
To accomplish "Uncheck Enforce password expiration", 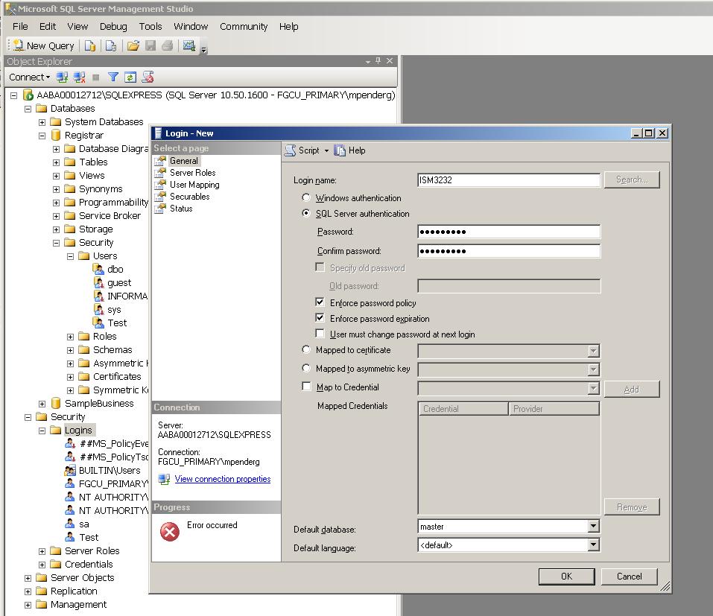I will click(320, 317).
